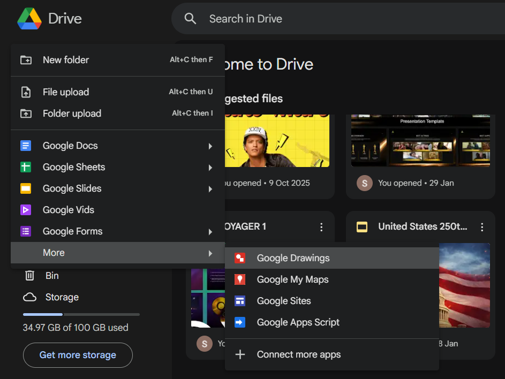Click the search magnifier icon
Image resolution: width=505 pixels, height=379 pixels.
pyautogui.click(x=190, y=19)
